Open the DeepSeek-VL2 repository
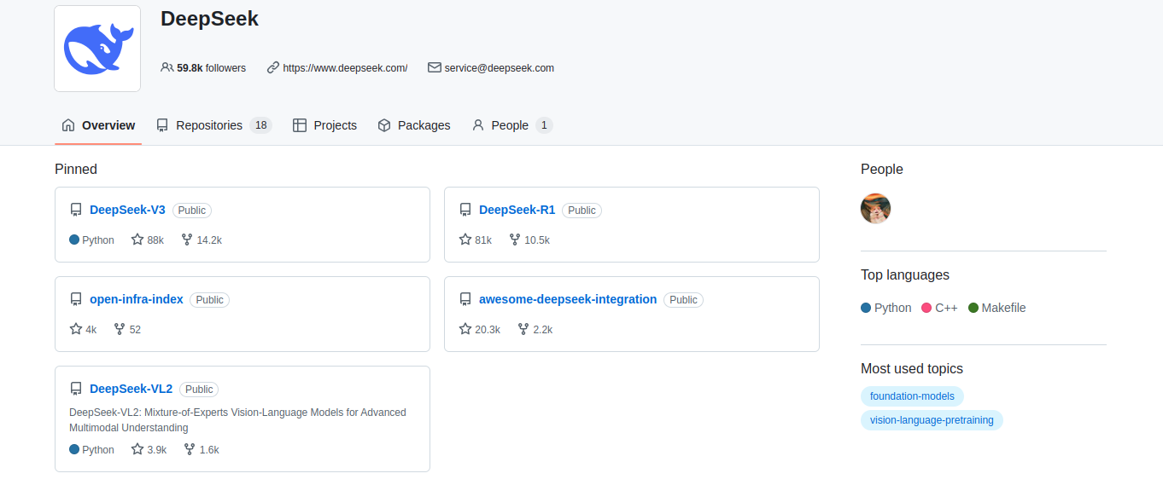1163x485 pixels. coord(131,389)
